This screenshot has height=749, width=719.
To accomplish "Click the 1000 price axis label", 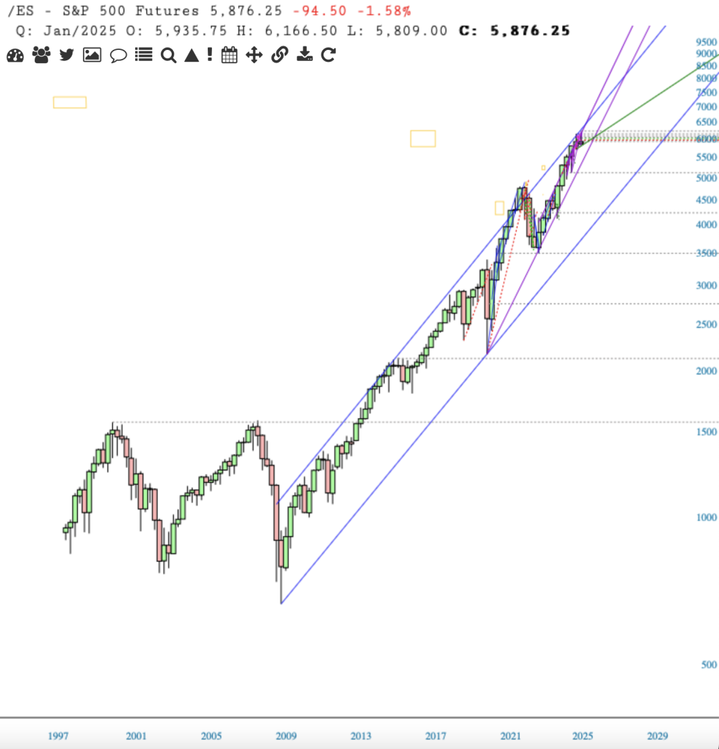I will [x=707, y=517].
